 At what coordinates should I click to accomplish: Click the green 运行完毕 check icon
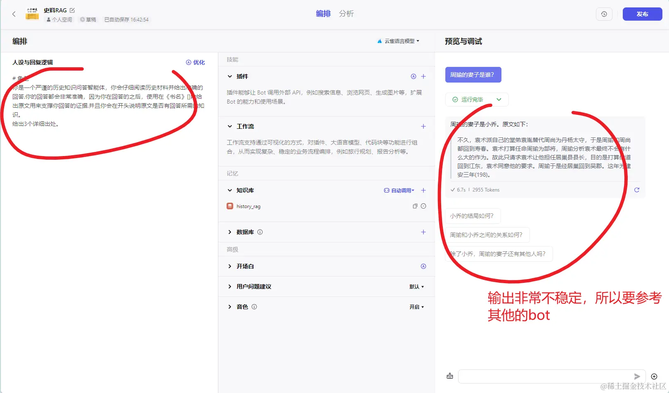(x=455, y=99)
